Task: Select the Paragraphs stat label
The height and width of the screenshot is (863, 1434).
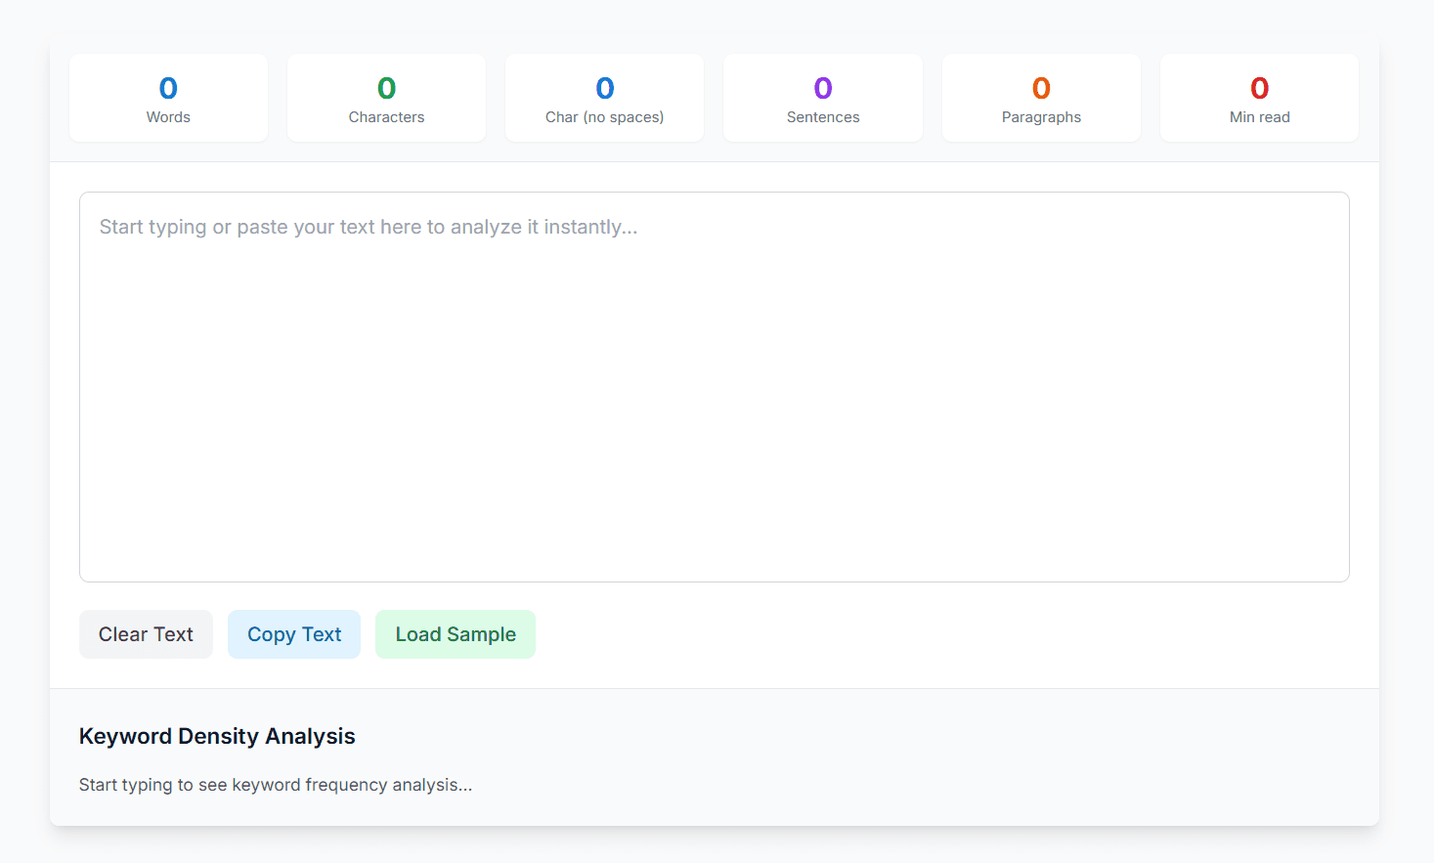Action: coord(1041,117)
